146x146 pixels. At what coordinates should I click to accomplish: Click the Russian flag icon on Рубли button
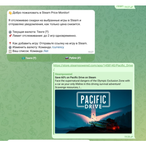point(67,58)
